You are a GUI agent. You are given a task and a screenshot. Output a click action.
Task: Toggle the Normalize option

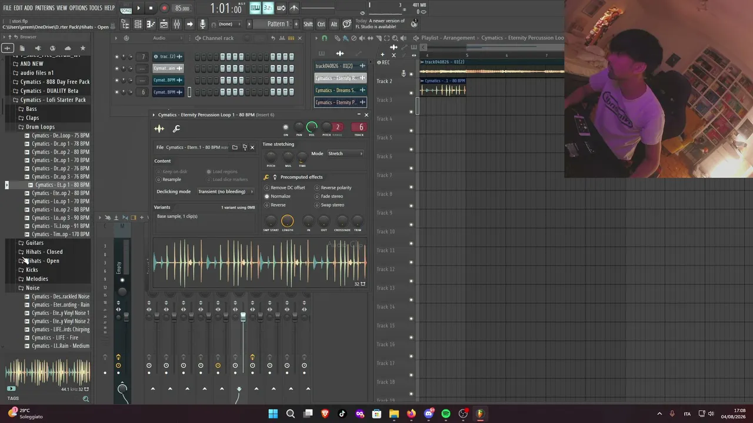(x=278, y=196)
